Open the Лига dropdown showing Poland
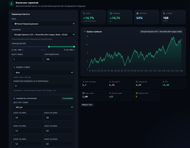 pyautogui.click(x=43, y=24)
